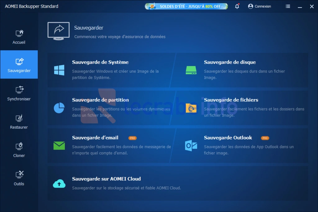
Task: Click the Connexion login link
Action: [x=263, y=6]
